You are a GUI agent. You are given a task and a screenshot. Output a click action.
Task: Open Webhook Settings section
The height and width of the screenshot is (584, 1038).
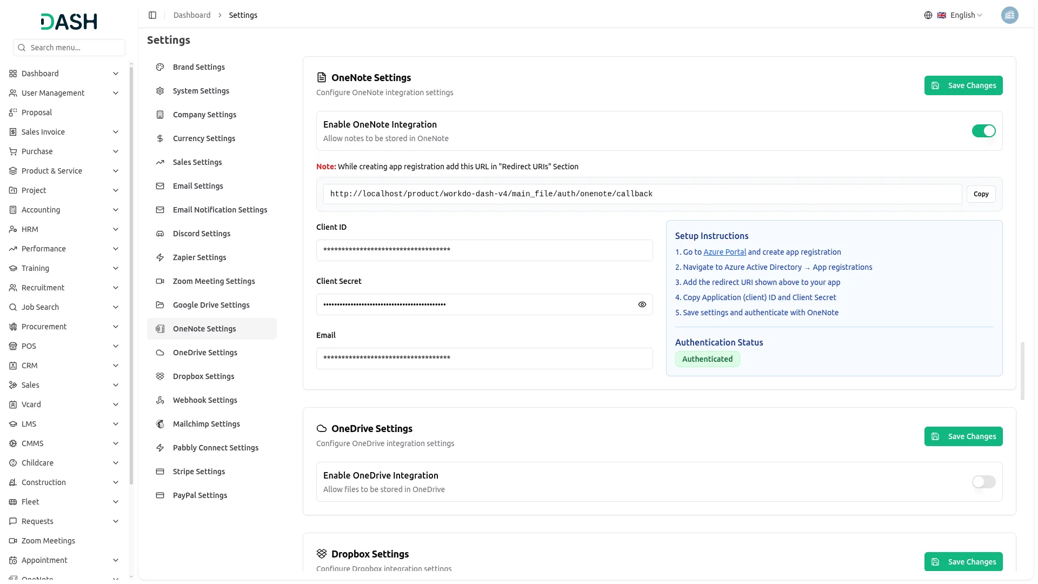click(205, 400)
